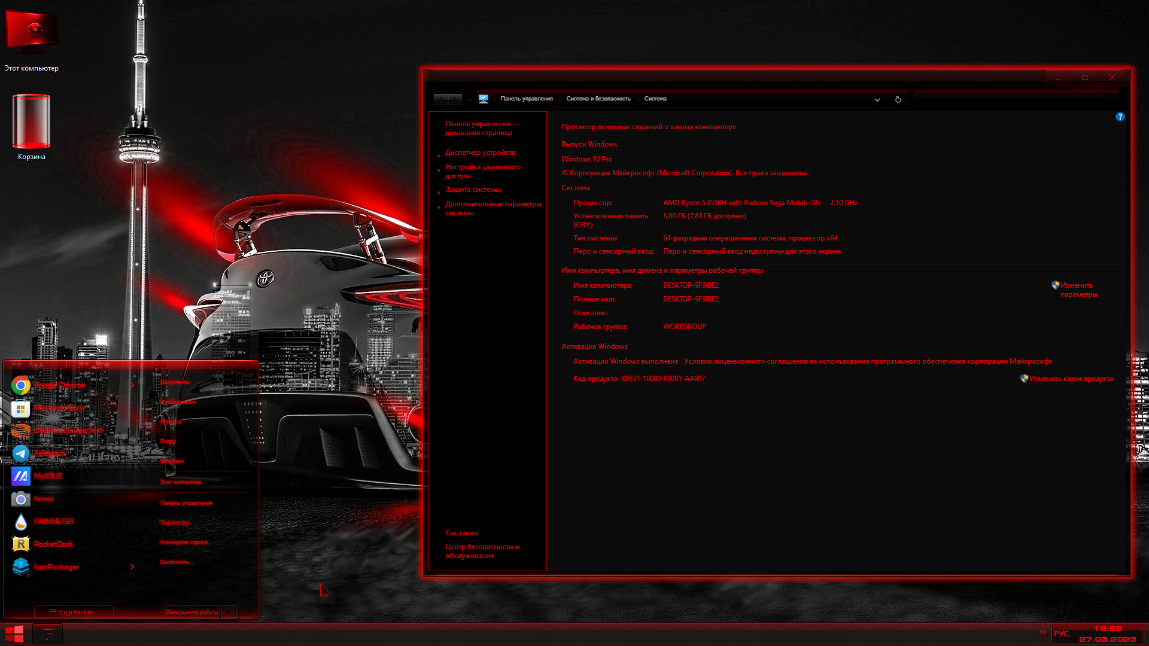Expand shutdown options arrow
This screenshot has width=1149, height=646.
[229, 611]
